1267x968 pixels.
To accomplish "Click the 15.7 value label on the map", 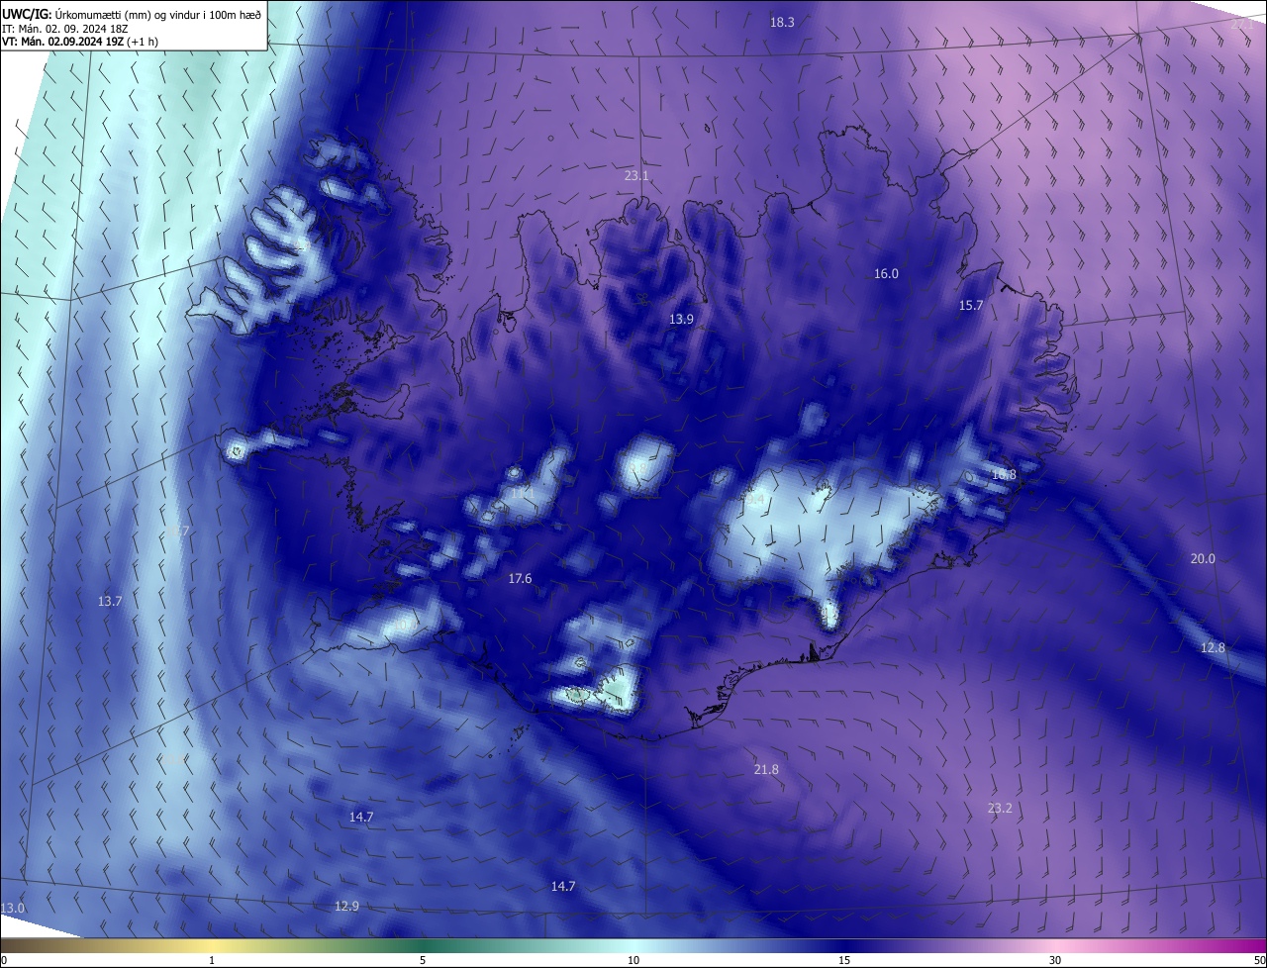I will (x=971, y=305).
